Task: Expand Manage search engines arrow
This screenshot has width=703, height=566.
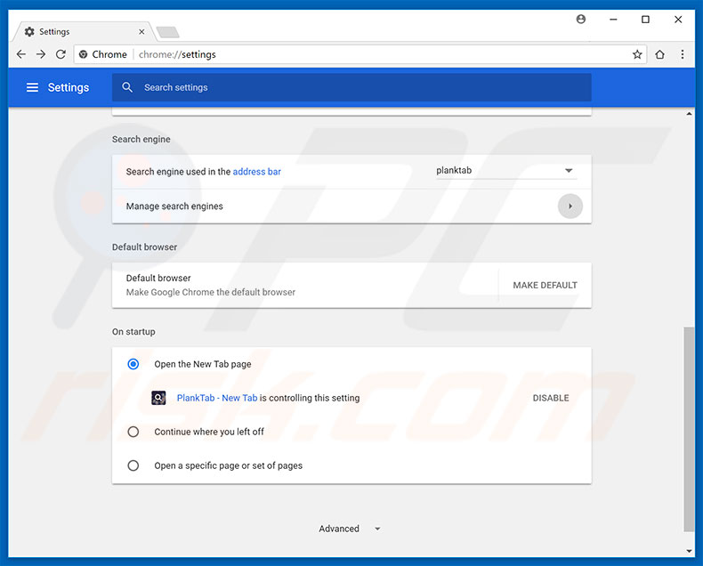Action: click(570, 206)
